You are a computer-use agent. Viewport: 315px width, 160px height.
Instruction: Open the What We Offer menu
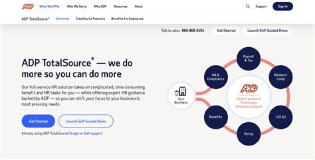pyautogui.click(x=49, y=7)
